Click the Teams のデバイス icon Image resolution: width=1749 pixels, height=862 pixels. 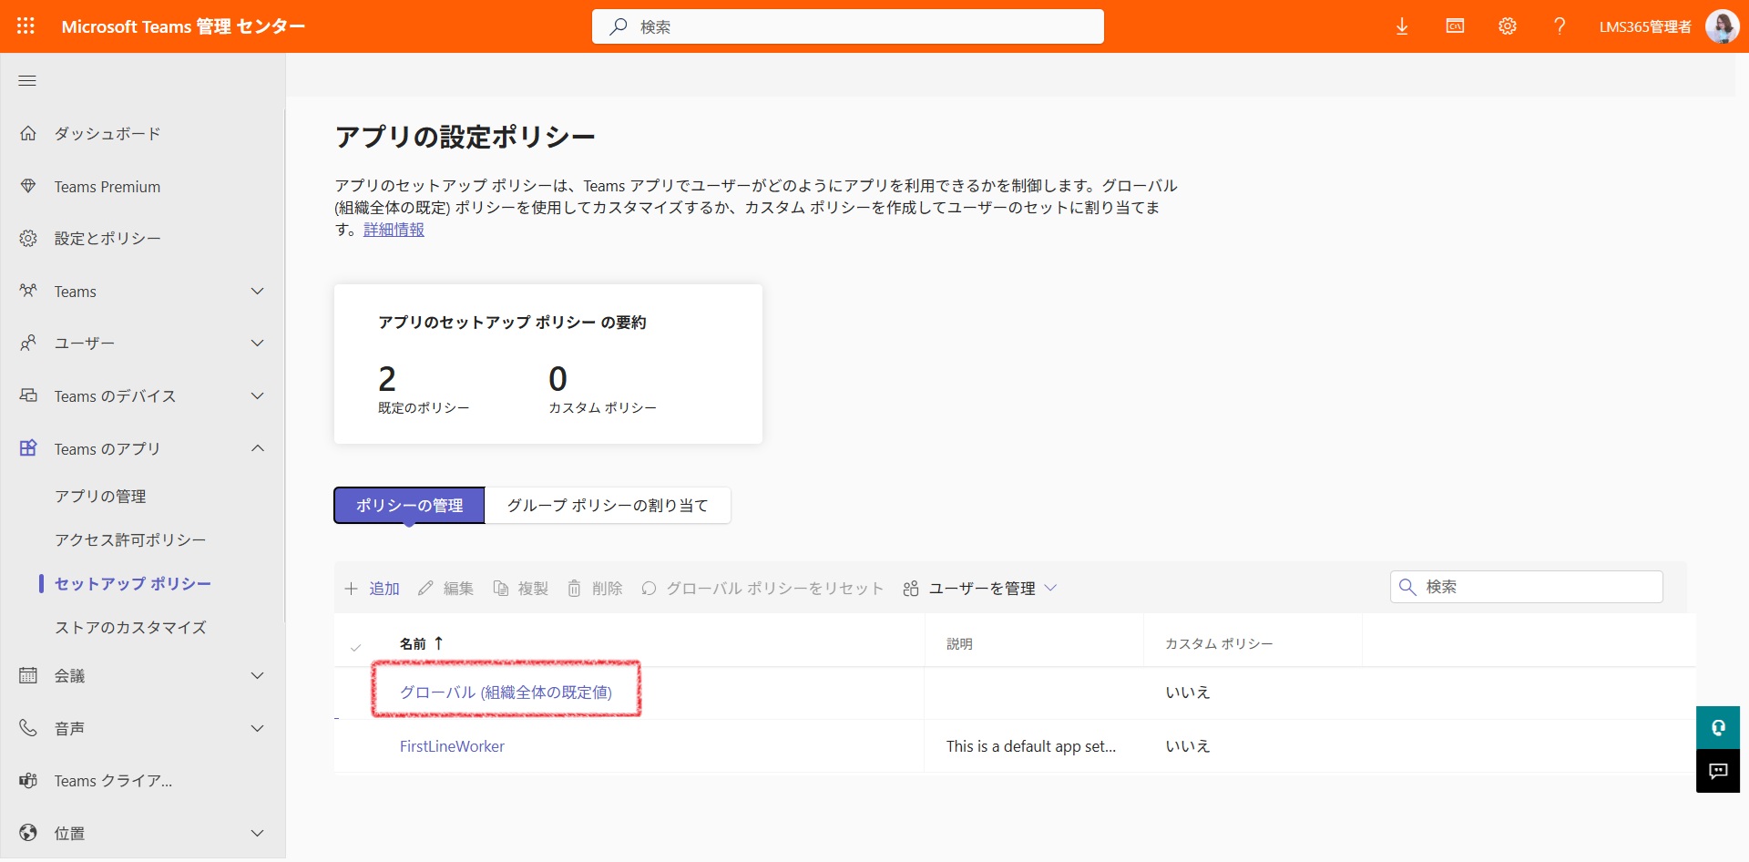point(28,396)
